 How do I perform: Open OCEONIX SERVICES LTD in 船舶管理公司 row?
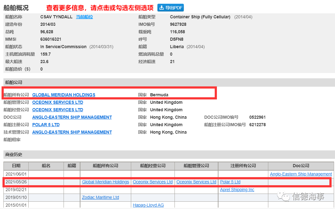58,102
